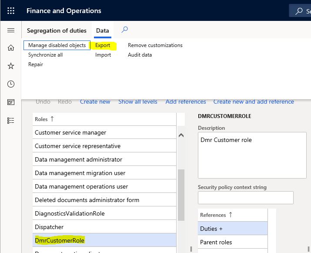311x253 pixels.
Task: Click the search magnifier in top bar
Action: [299, 11]
